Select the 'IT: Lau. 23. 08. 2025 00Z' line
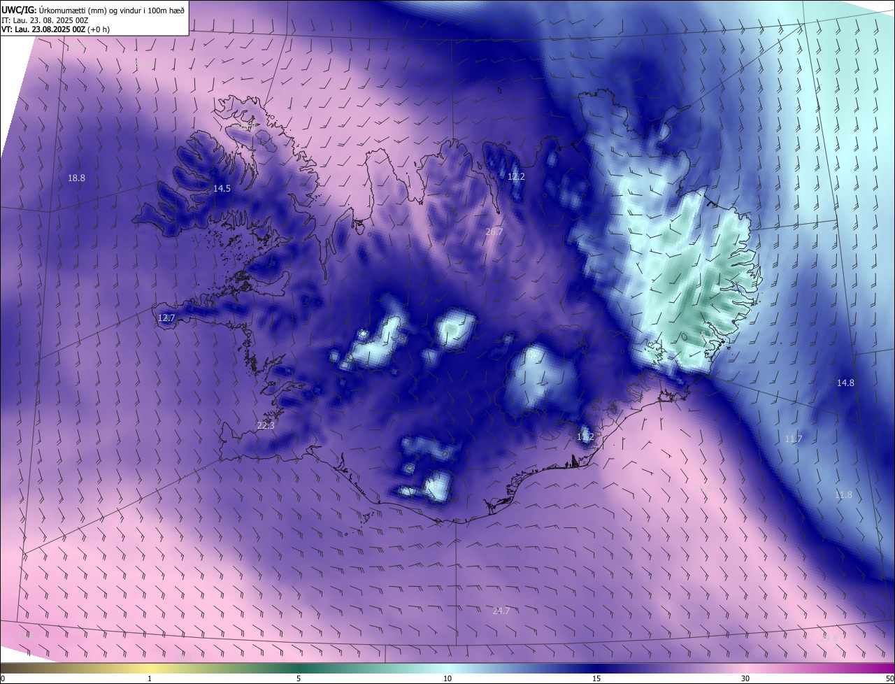Viewport: 895px width, 684px height. [45, 20]
